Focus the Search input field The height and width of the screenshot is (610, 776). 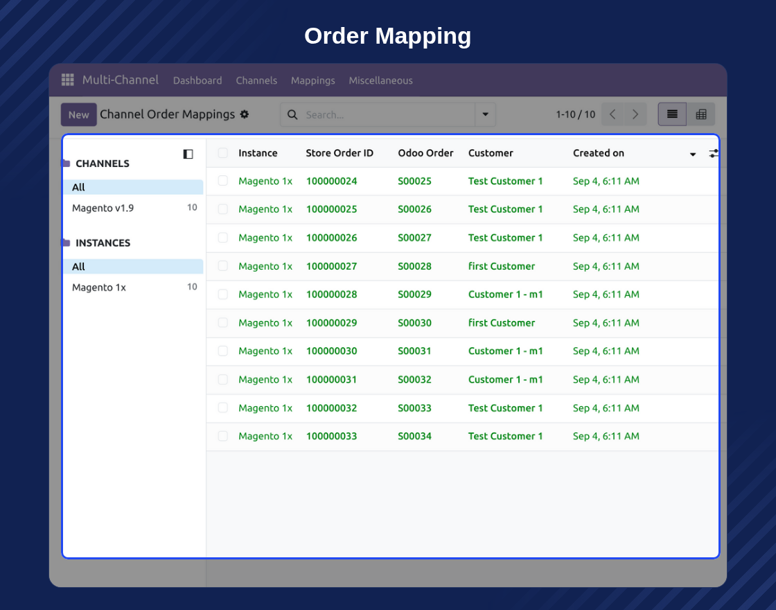coord(389,114)
